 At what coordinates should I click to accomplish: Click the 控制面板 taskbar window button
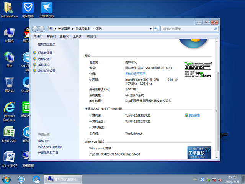[x=63, y=179]
